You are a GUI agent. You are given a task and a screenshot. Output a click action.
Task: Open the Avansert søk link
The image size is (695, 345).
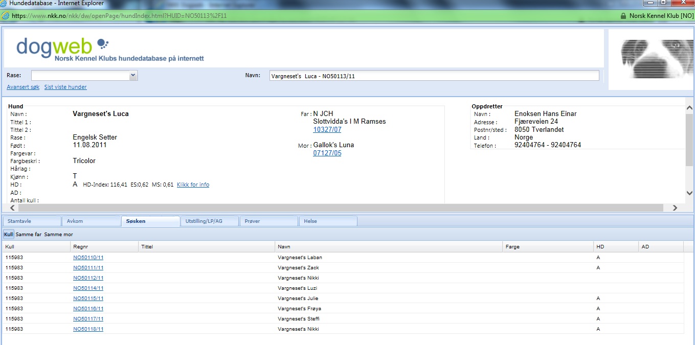point(23,87)
